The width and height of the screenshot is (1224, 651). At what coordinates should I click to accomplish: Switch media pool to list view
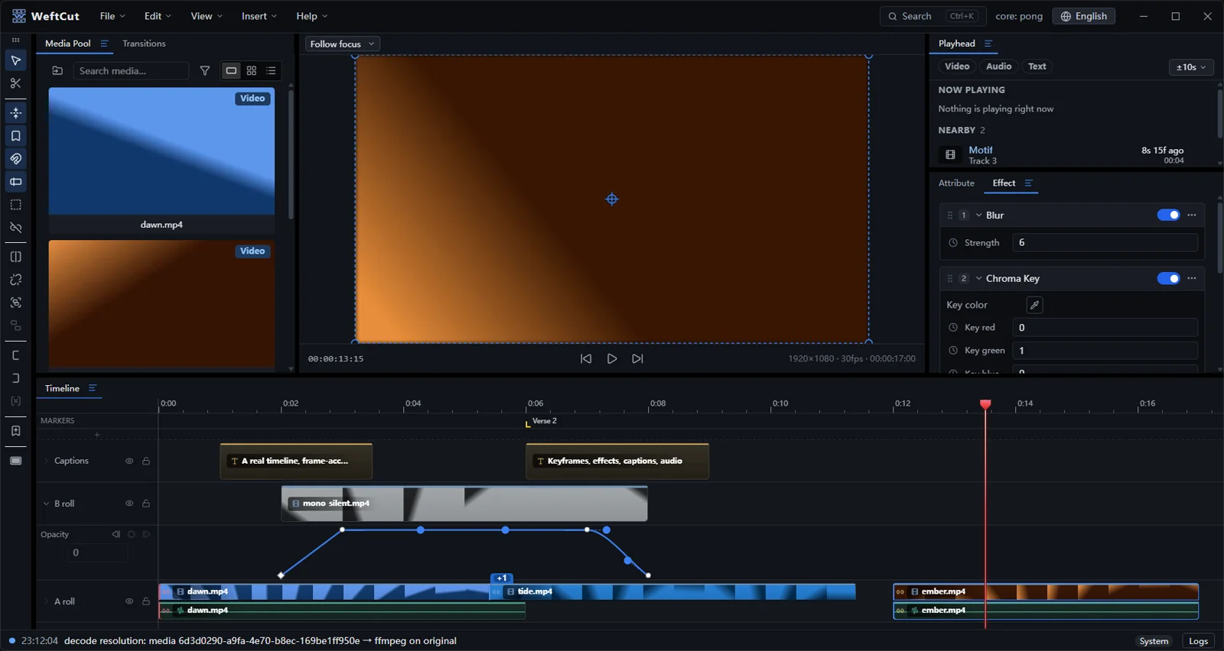pos(271,71)
